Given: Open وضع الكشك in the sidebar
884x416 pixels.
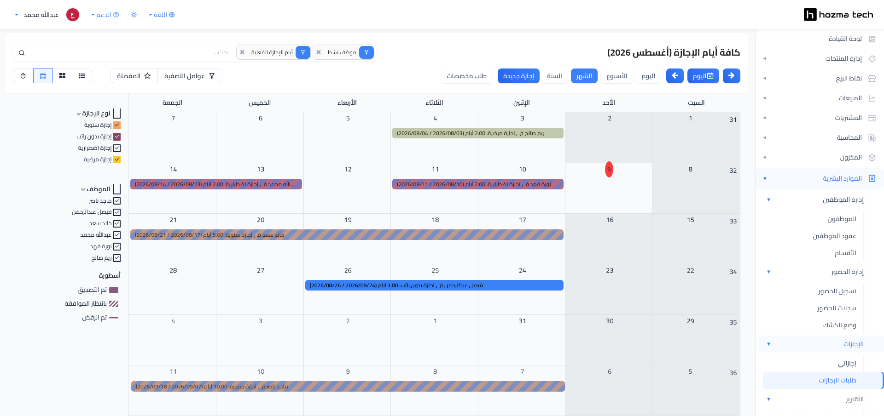Looking at the screenshot, I should (x=839, y=325).
